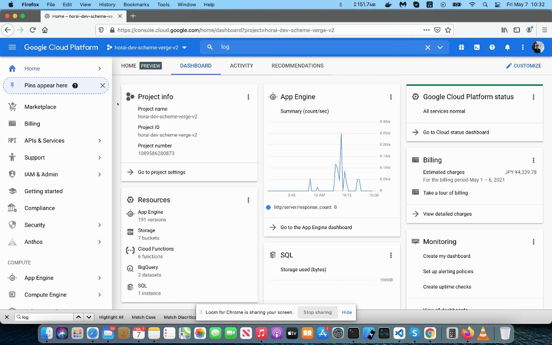
Task: Find previous match up arrow
Action: 79,317
